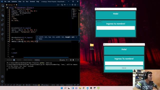Open the Explorer view in activity bar
Viewport: 160px width, 90px height.
[x=2, y=5]
